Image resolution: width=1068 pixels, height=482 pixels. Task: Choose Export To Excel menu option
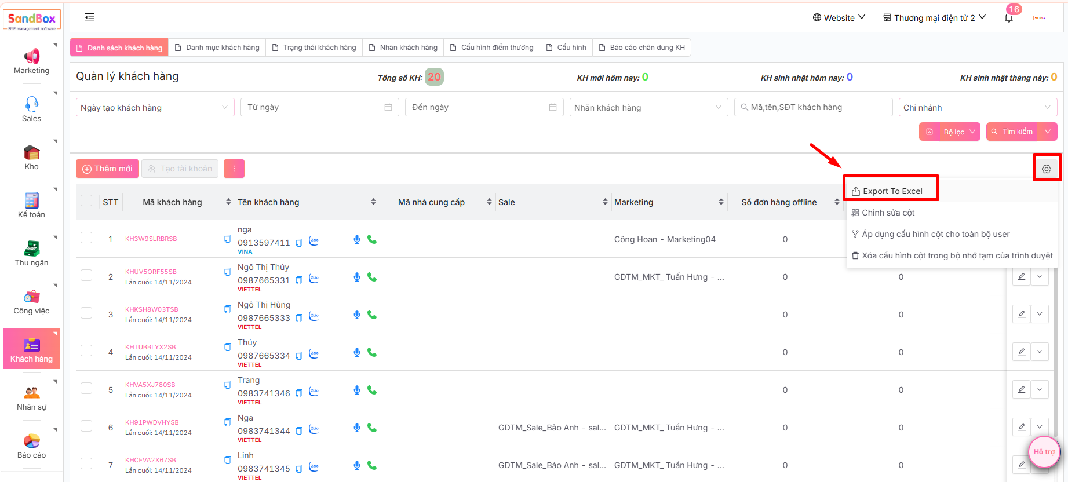[891, 191]
